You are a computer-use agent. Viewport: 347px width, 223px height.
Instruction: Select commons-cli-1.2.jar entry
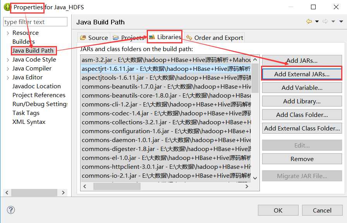[166, 104]
